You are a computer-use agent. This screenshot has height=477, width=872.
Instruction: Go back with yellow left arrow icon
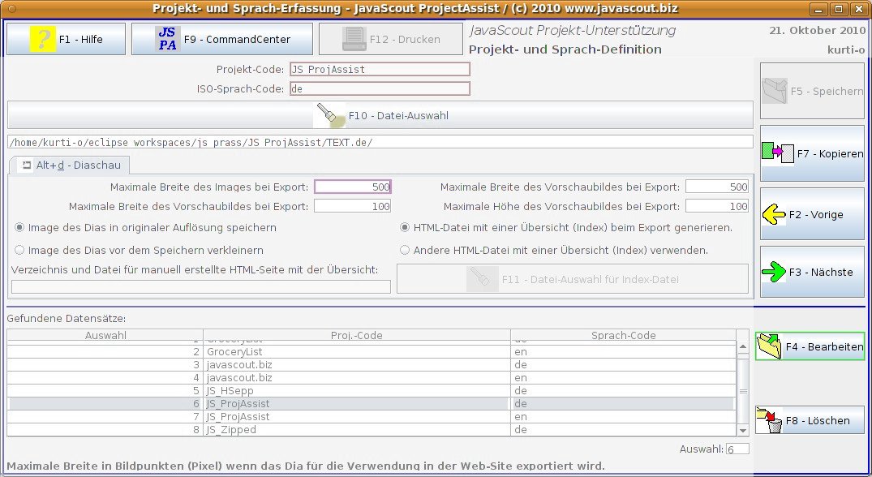pos(774,215)
